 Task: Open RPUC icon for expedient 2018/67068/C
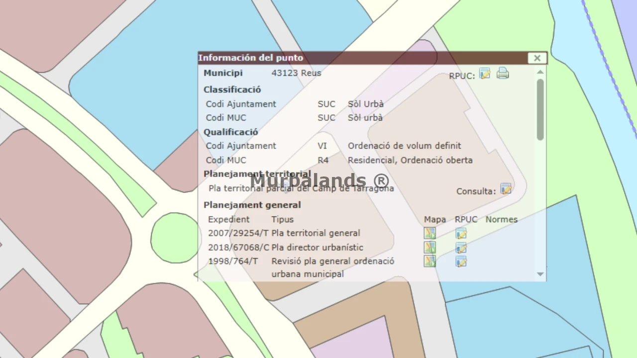(x=461, y=248)
